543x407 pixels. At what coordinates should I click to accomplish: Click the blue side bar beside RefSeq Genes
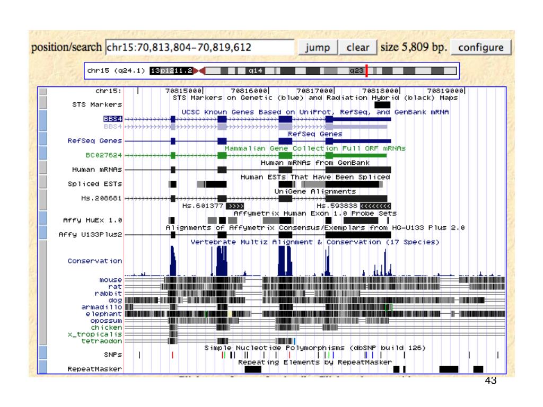tap(43, 141)
